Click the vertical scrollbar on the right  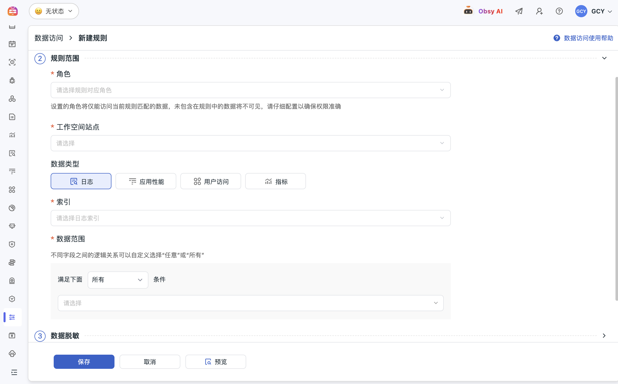616,189
